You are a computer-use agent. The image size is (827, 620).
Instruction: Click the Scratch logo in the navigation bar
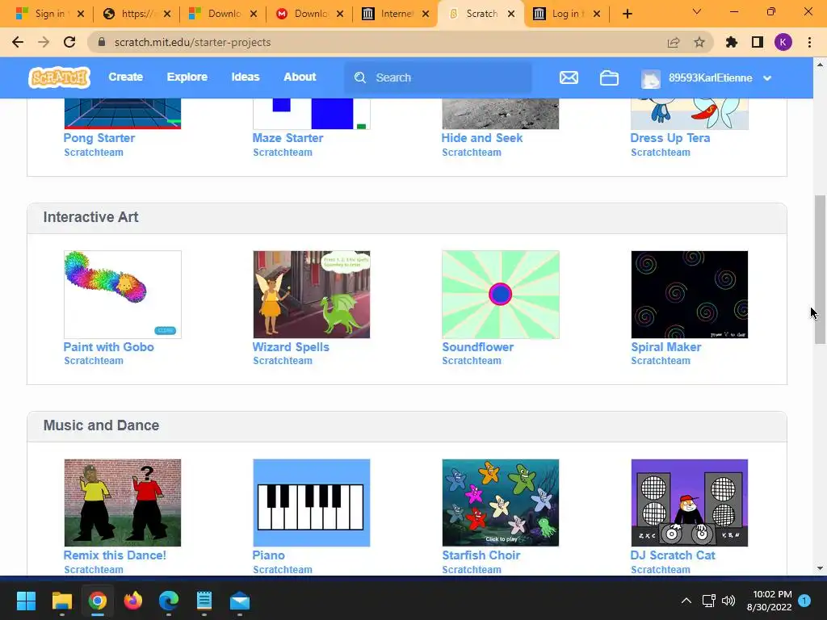pyautogui.click(x=59, y=77)
